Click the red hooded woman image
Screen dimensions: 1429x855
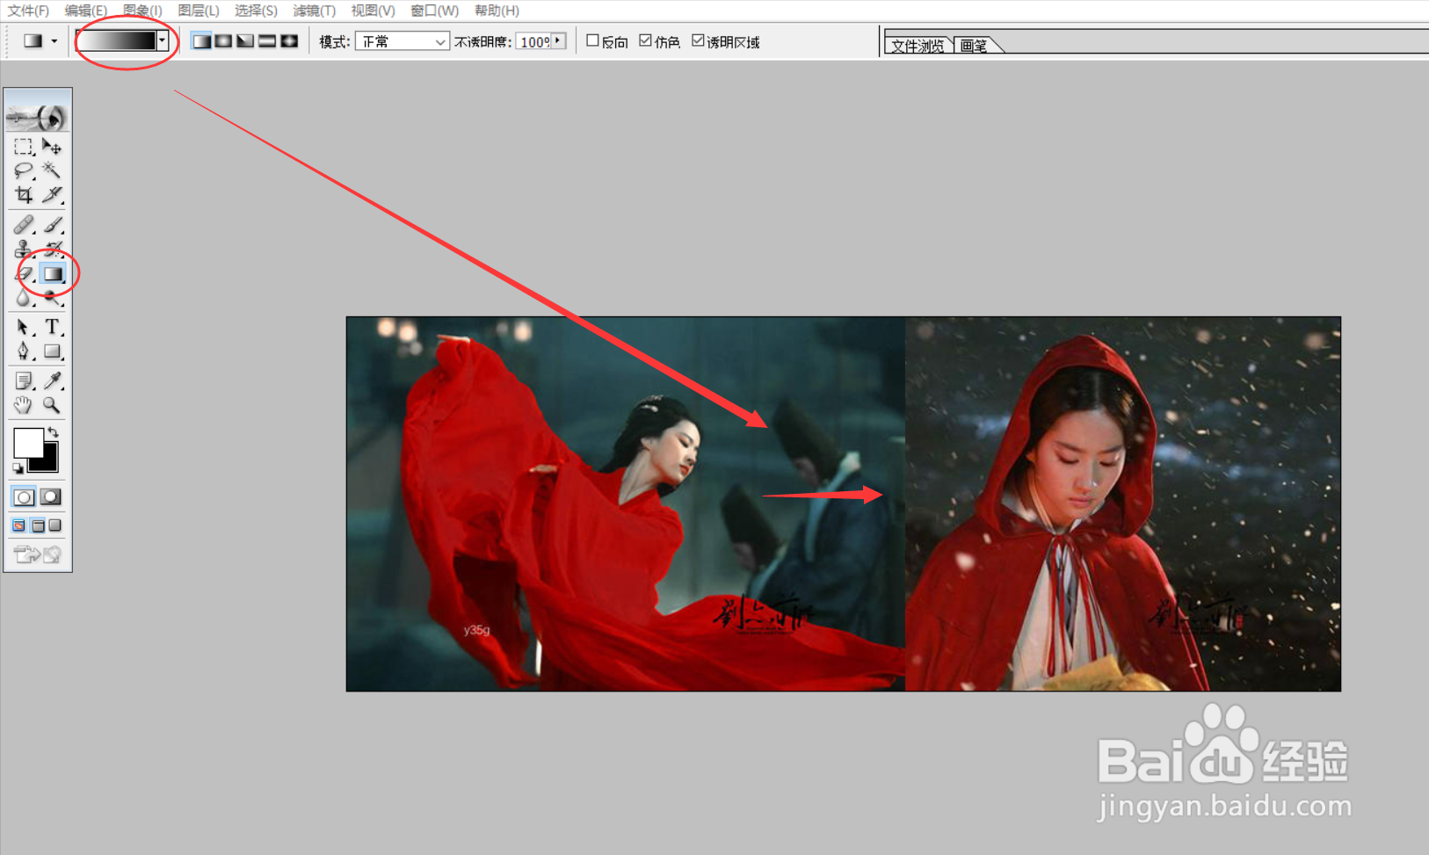click(x=1123, y=504)
